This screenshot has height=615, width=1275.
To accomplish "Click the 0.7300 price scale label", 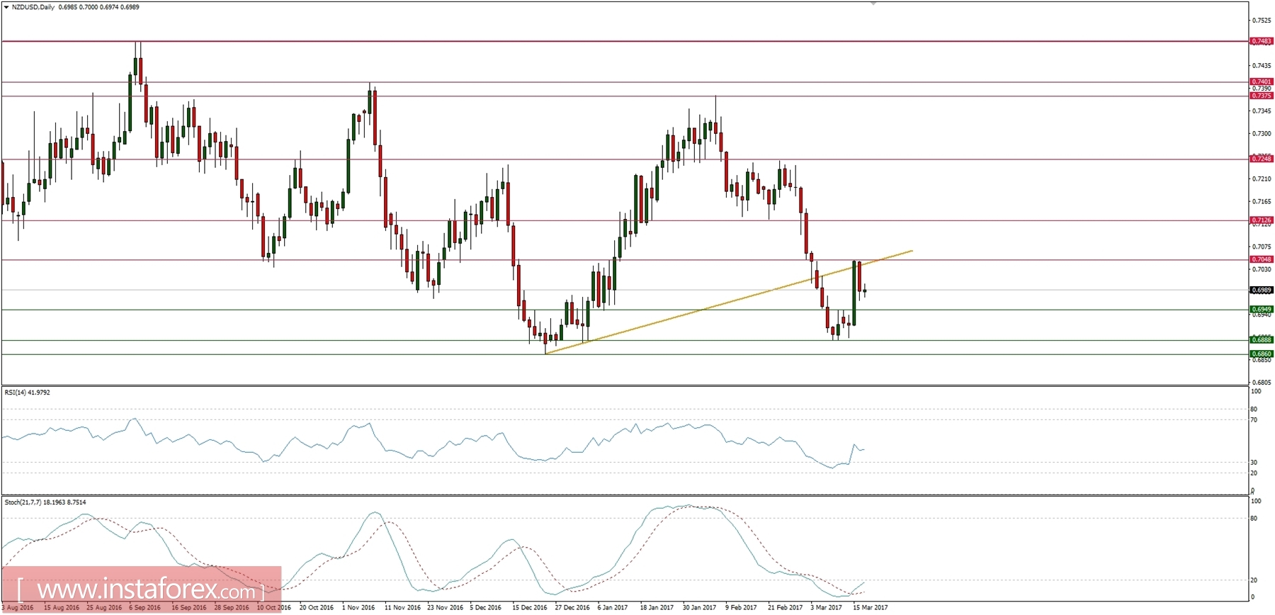I will tap(1262, 134).
